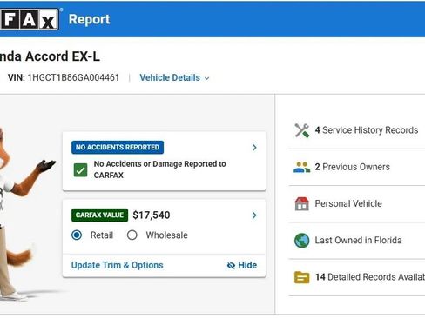Open the CARFAX Value chevron arrow
Image resolution: width=425 pixels, height=318 pixels.
pos(254,215)
